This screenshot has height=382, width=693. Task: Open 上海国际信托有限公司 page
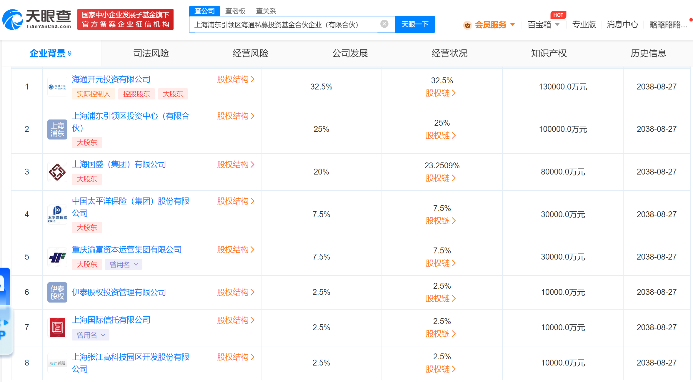[x=111, y=320]
